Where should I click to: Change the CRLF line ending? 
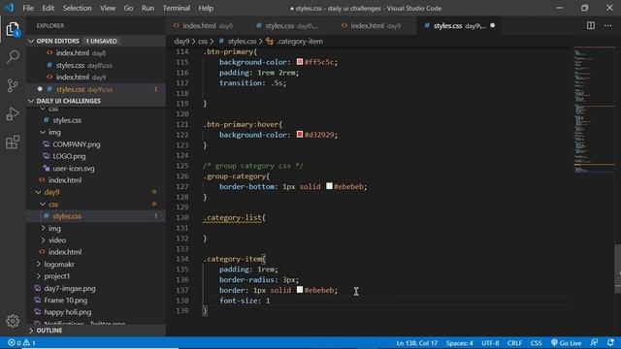(x=514, y=343)
